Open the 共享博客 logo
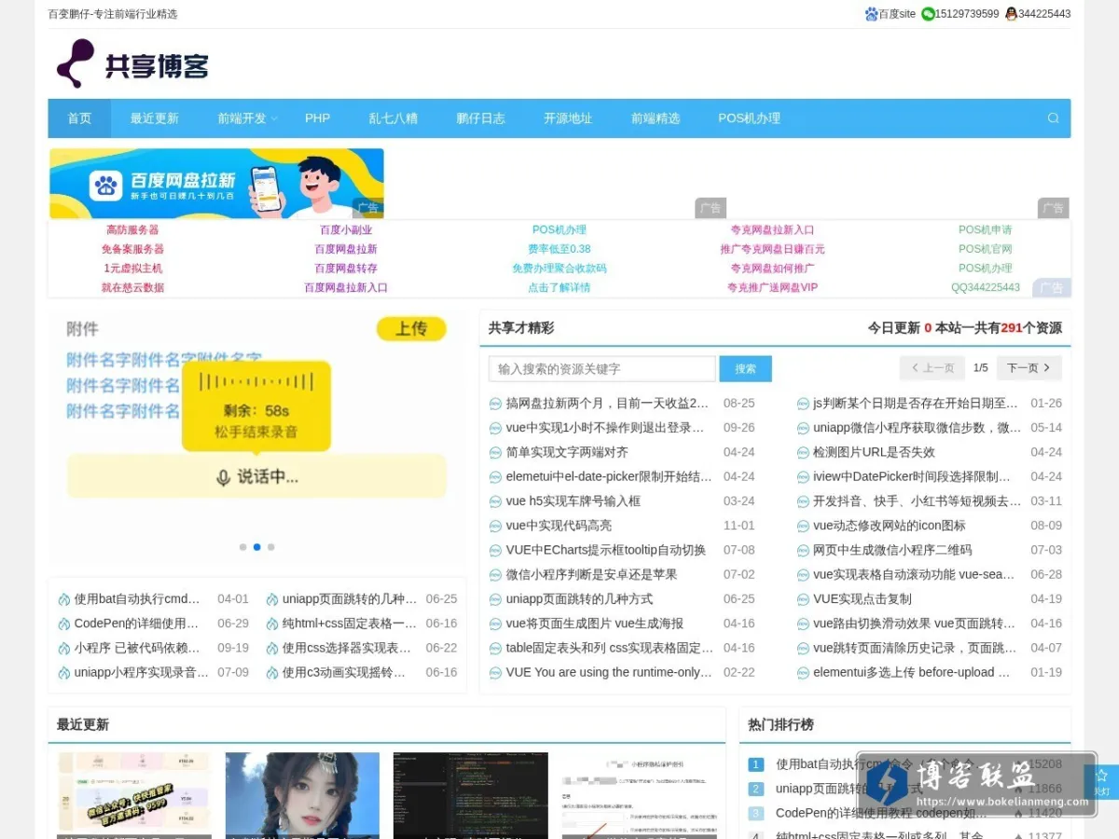Screen dimensions: 1119x839 pyautogui.click(x=132, y=64)
